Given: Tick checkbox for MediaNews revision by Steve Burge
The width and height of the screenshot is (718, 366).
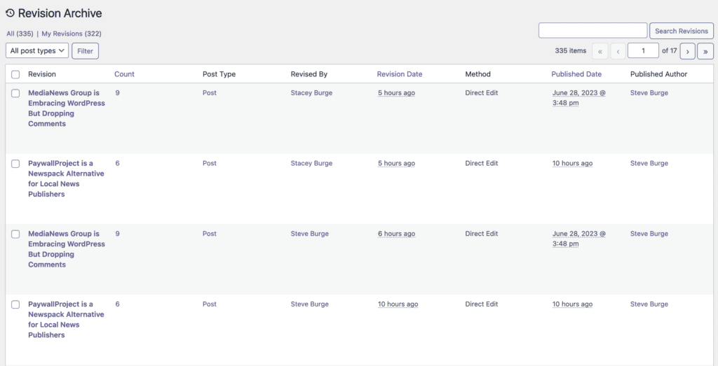Looking at the screenshot, I should point(15,234).
